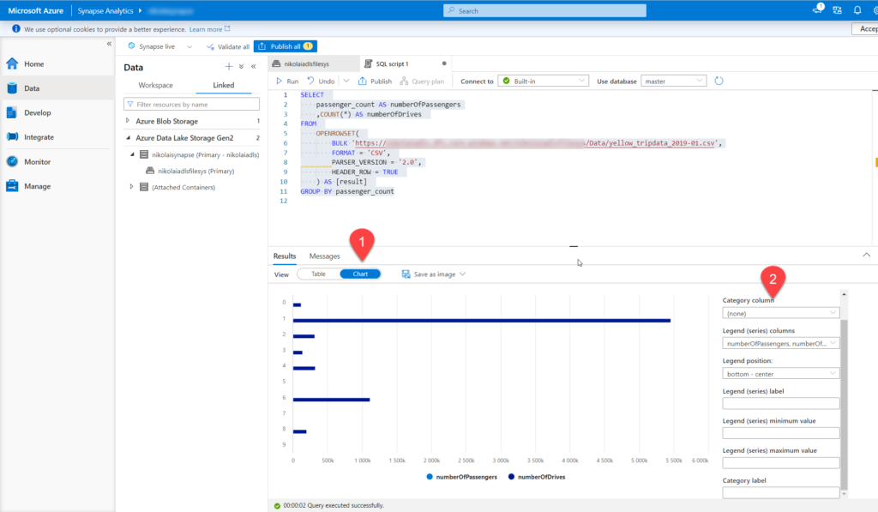Click the results pane resize handle

point(574,246)
